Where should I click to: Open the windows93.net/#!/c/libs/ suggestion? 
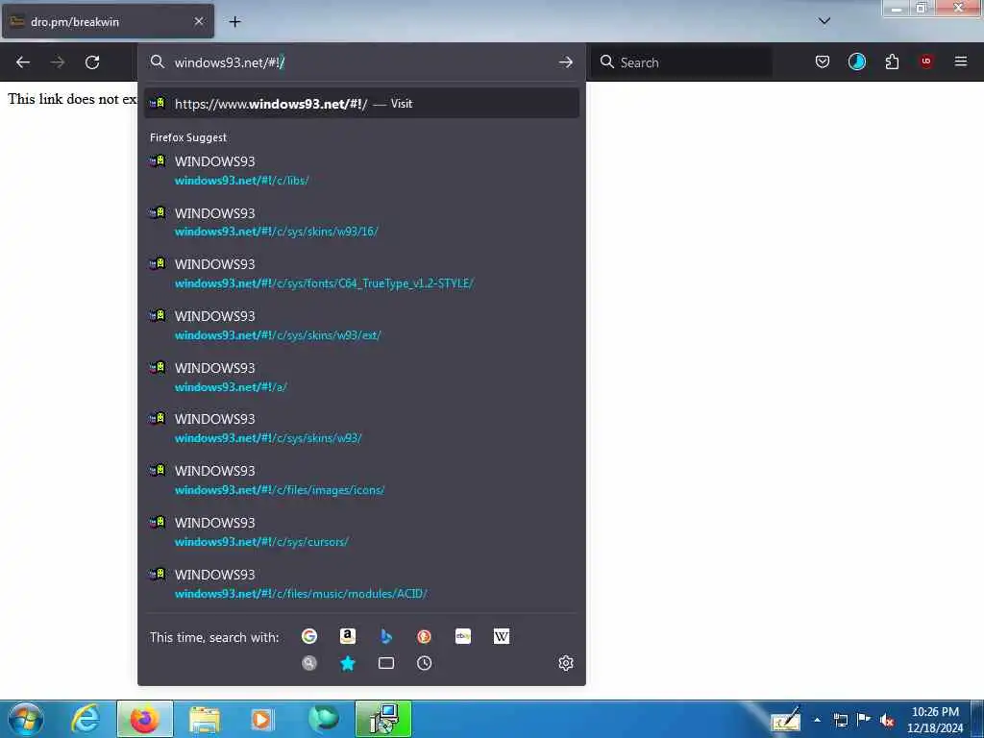(x=361, y=171)
